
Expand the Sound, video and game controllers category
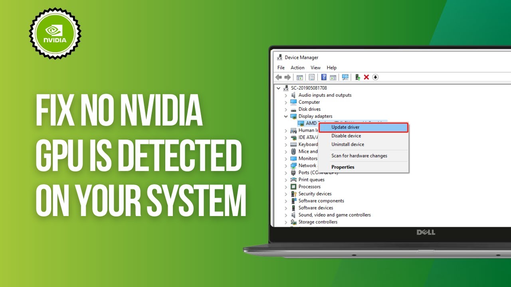(286, 215)
